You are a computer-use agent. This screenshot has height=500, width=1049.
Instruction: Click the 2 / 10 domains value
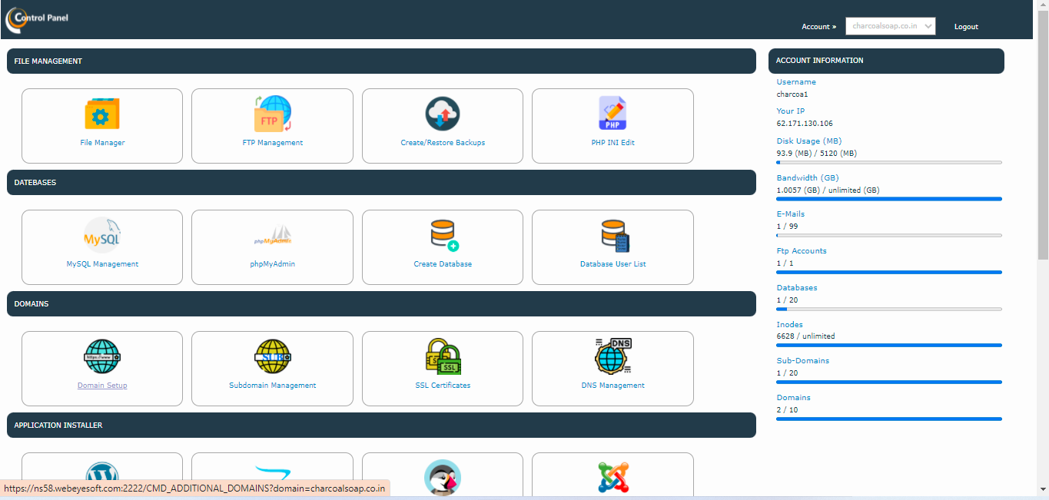click(x=785, y=410)
